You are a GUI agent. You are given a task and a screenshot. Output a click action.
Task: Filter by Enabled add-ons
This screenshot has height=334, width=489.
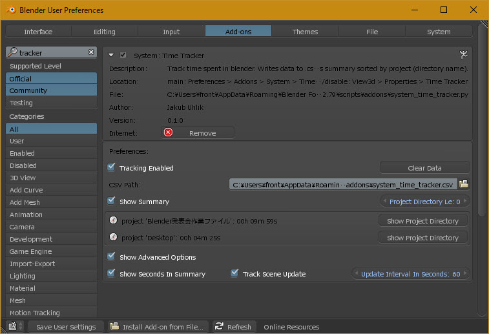point(52,153)
